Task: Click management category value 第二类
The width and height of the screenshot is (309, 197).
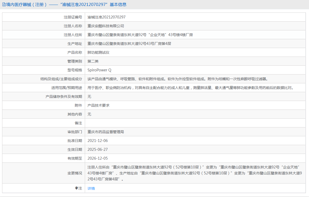Action: (93, 61)
